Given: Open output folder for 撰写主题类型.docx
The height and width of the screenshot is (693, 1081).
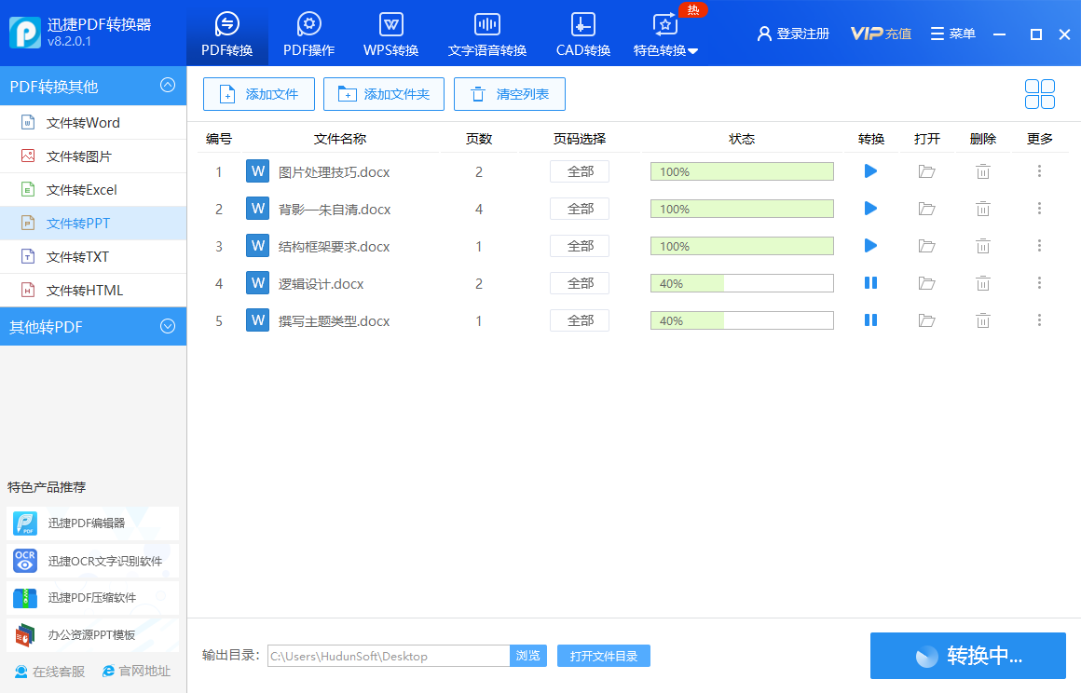Looking at the screenshot, I should click(x=926, y=320).
